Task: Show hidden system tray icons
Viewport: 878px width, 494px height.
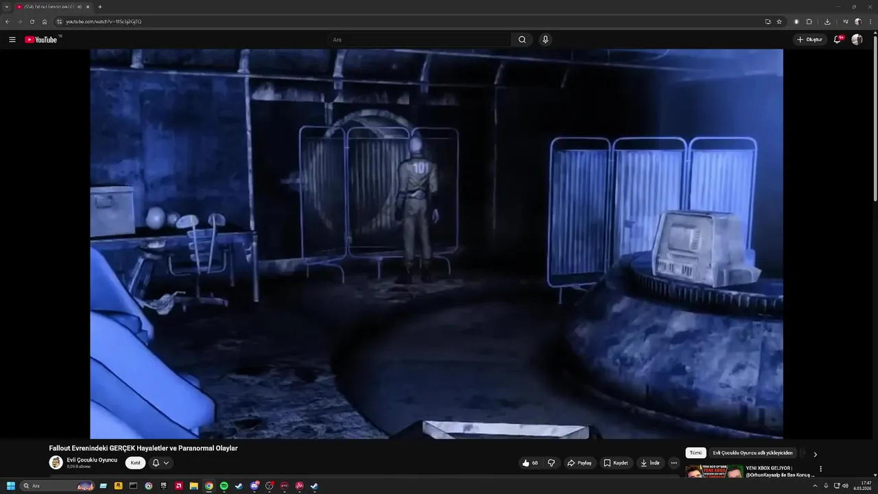Action: (x=815, y=486)
